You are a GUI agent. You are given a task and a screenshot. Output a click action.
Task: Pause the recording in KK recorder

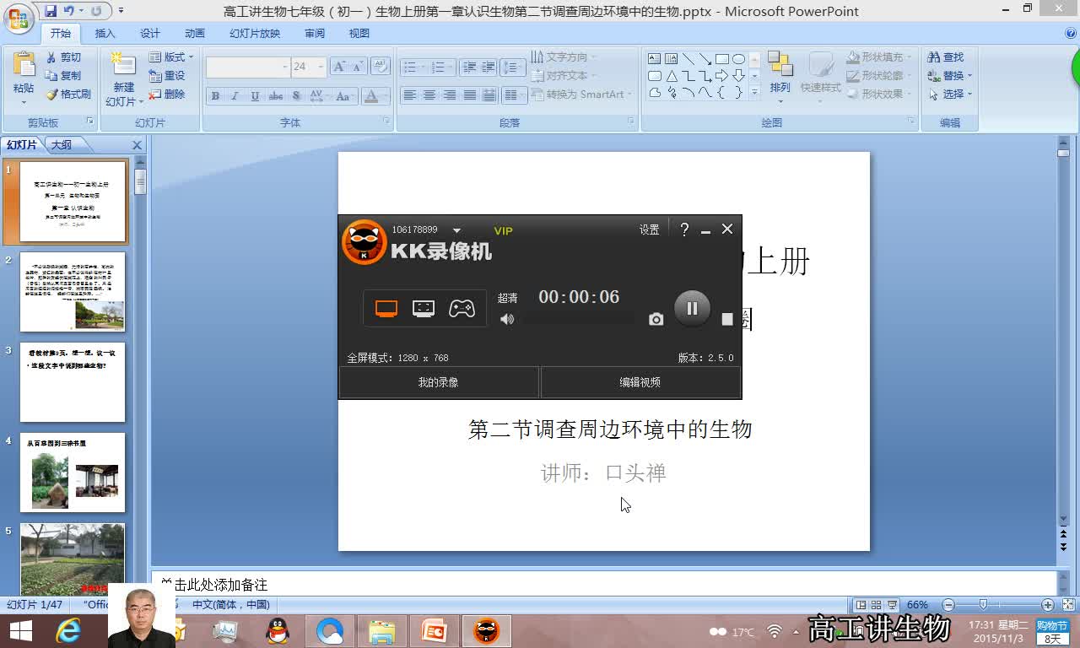pyautogui.click(x=692, y=309)
